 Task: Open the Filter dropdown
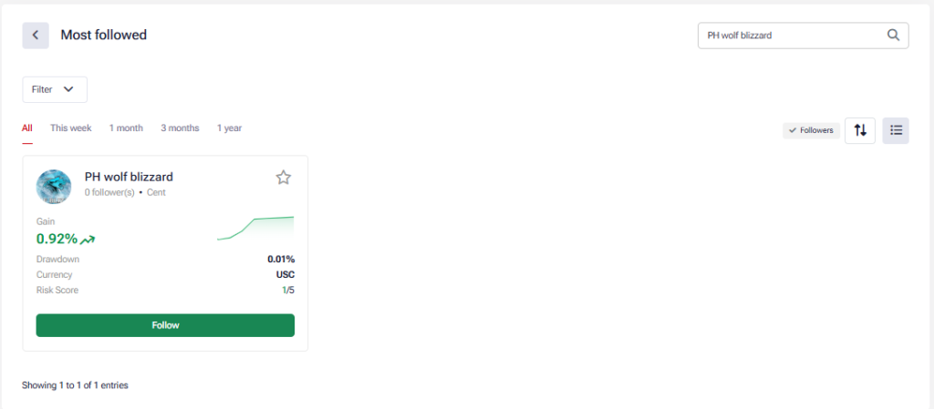pos(55,89)
